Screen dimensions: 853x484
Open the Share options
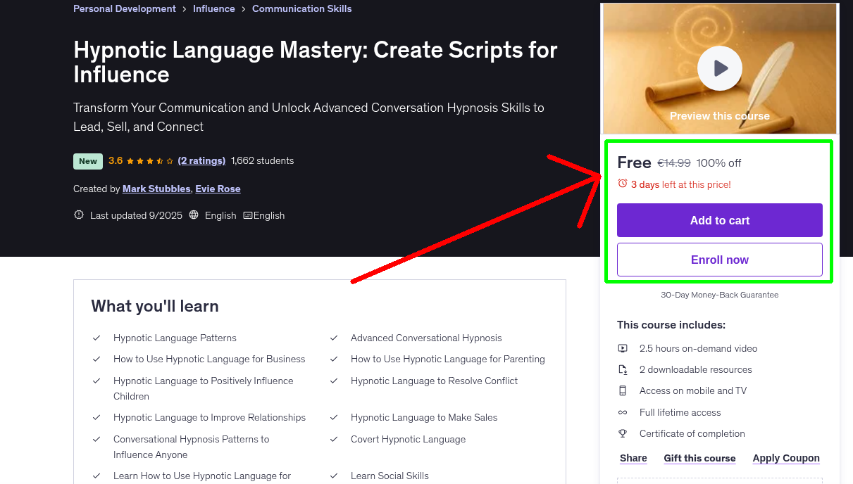(x=633, y=458)
